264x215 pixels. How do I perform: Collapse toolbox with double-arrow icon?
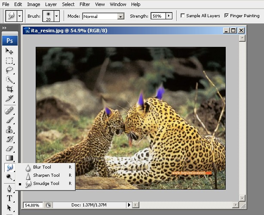[x=5, y=28]
